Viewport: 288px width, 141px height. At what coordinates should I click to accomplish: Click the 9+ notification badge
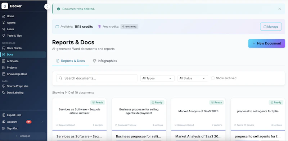point(29,122)
